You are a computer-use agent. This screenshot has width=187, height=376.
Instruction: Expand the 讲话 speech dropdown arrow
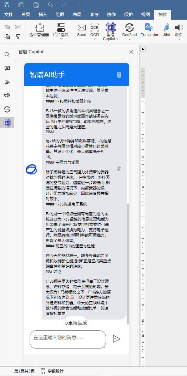point(179,39)
